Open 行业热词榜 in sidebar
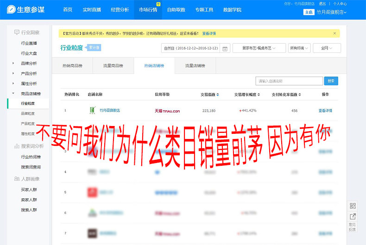This screenshot has width=366, height=245. click(31, 157)
